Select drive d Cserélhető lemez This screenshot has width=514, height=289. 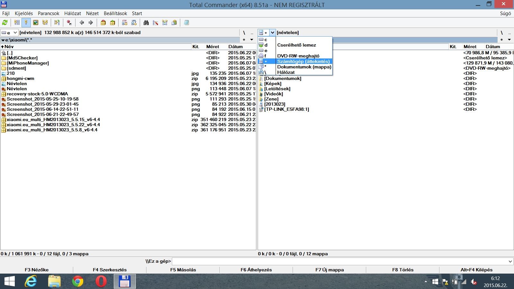pos(295,45)
